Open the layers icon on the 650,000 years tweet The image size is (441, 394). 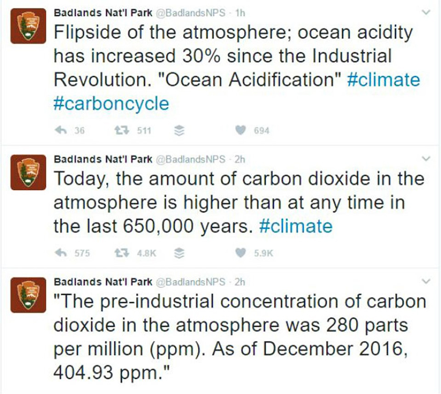point(179,254)
